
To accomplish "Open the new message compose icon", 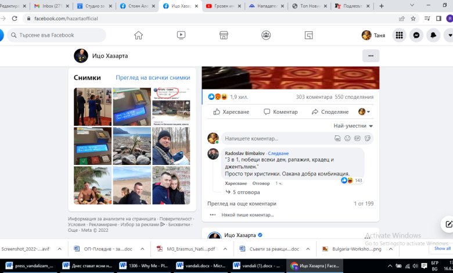I will 448,224.
